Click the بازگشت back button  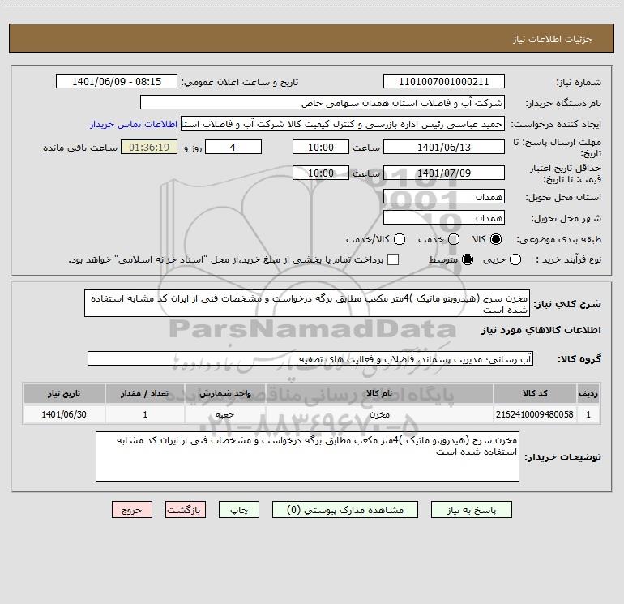(x=186, y=510)
